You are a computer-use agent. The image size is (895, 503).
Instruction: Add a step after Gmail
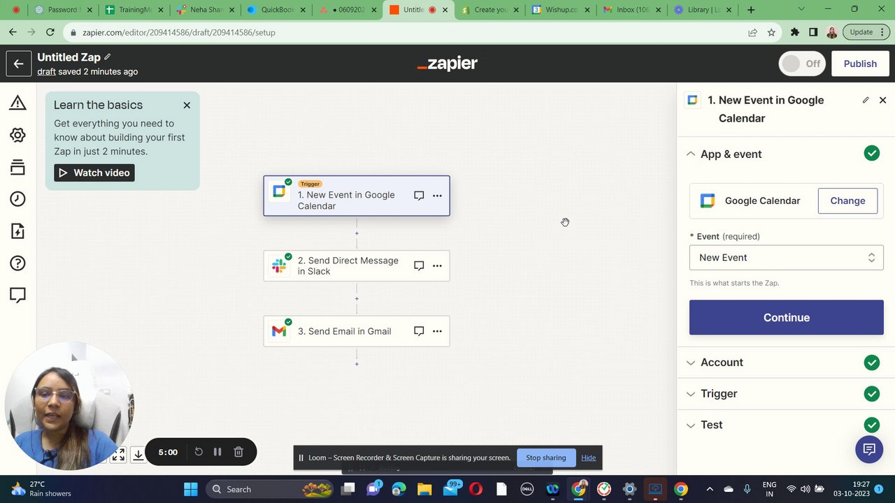point(357,364)
